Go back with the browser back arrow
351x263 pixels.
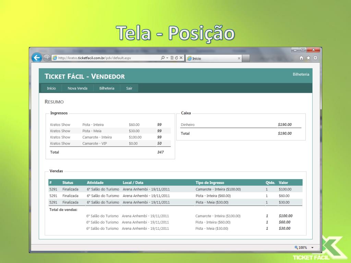(37, 58)
